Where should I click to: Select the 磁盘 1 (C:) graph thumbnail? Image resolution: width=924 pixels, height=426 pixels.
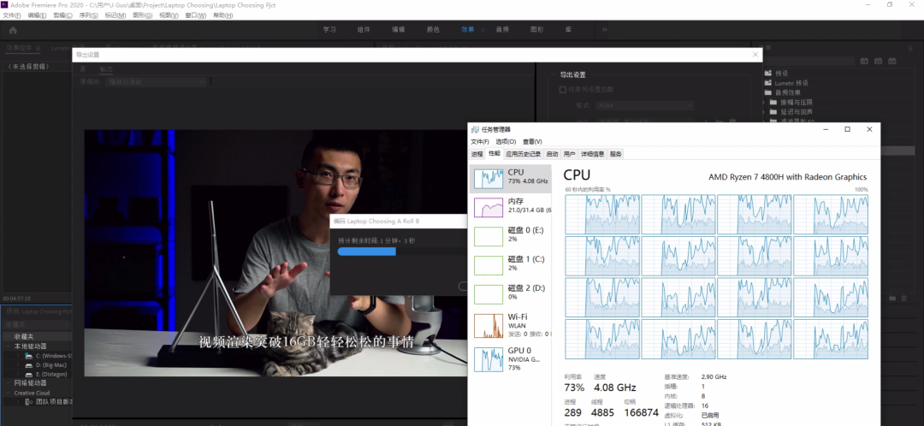pos(489,265)
